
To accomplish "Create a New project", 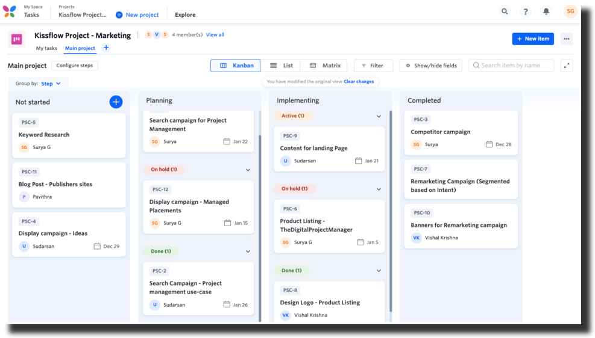I will tap(137, 15).
